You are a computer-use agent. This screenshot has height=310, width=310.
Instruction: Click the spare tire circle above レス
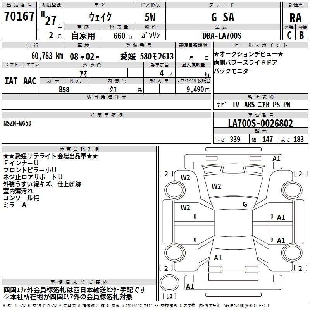(x=169, y=282)
